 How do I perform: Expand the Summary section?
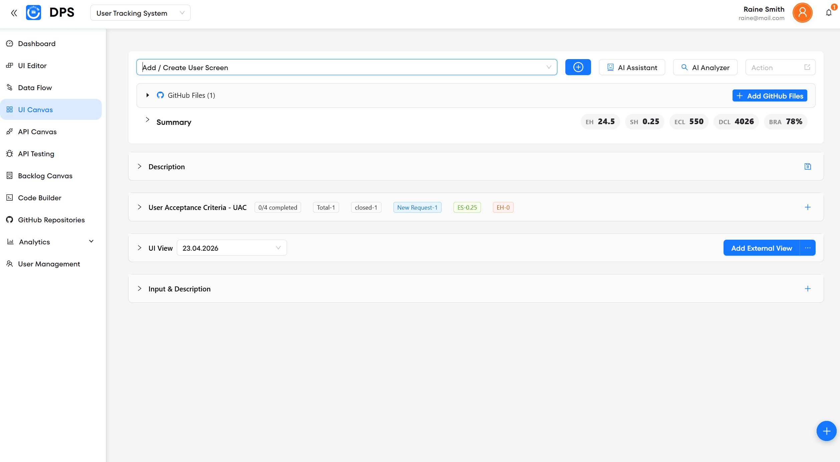pos(148,120)
